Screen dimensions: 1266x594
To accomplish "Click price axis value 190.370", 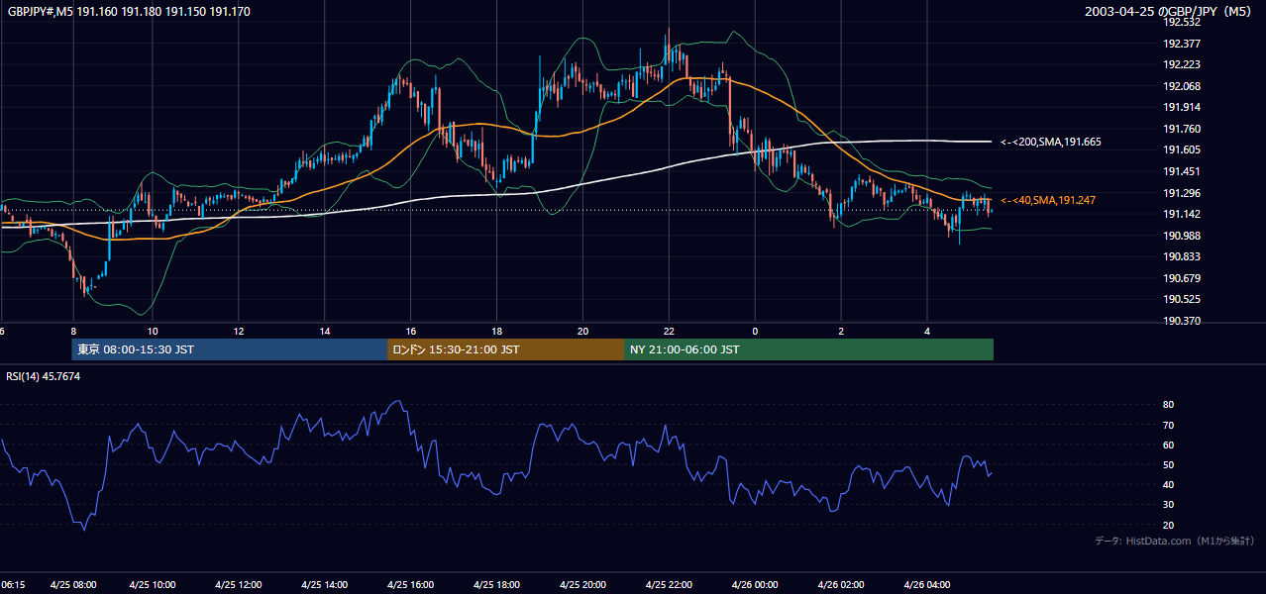I will [1182, 321].
